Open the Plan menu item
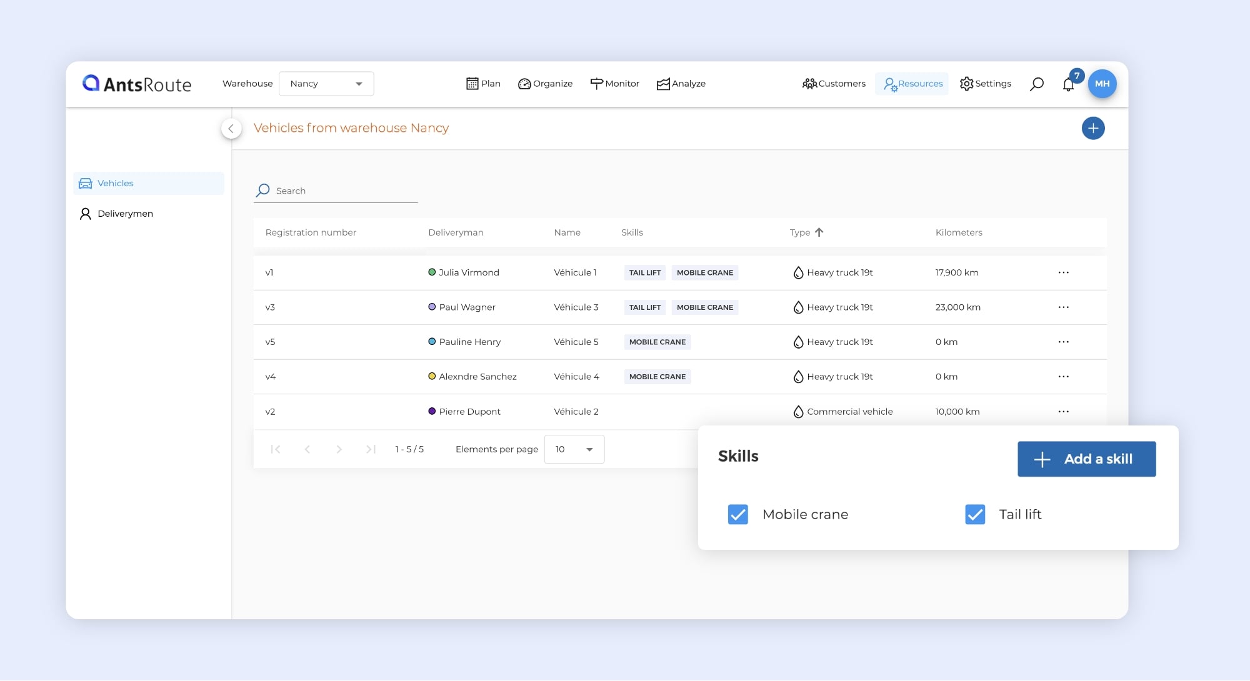The width and height of the screenshot is (1250, 681). [x=483, y=84]
